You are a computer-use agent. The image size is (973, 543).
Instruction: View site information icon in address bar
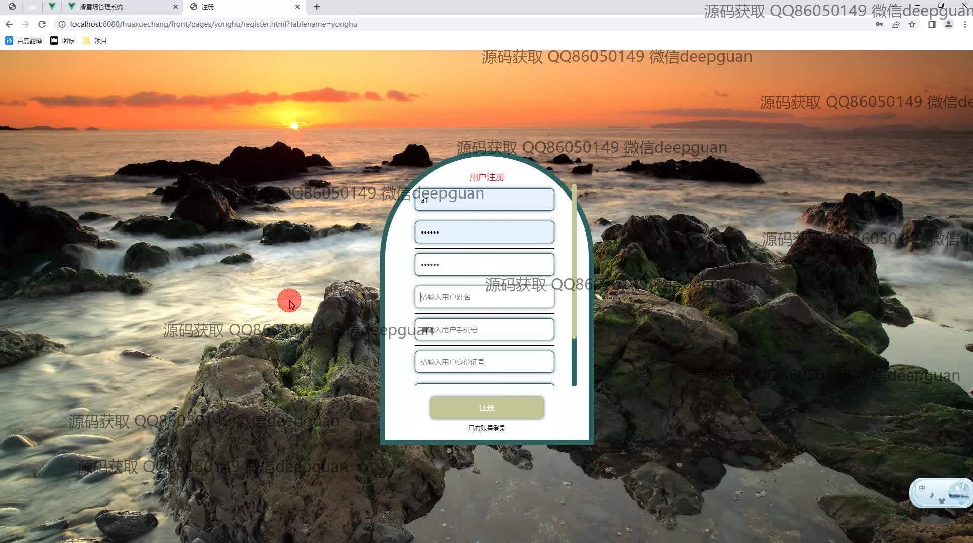coord(62,24)
